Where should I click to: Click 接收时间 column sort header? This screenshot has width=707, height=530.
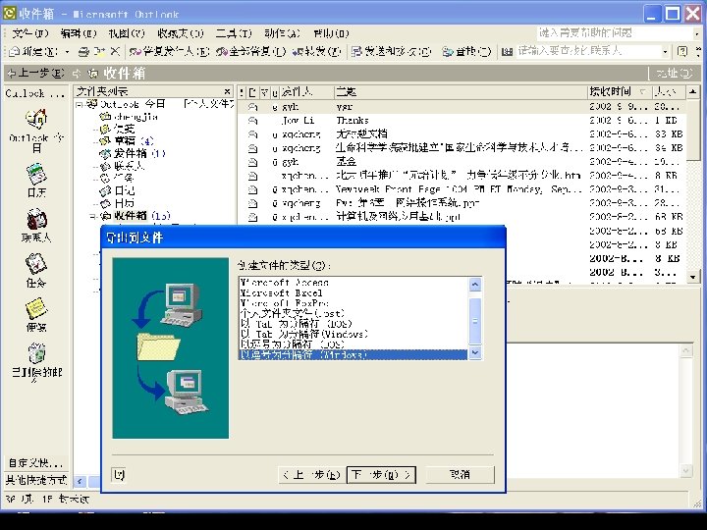tap(619, 92)
